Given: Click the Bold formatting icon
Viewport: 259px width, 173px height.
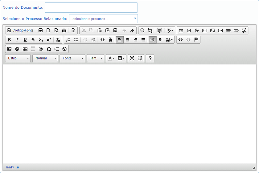Looking at the screenshot, I should pyautogui.click(x=9, y=40).
